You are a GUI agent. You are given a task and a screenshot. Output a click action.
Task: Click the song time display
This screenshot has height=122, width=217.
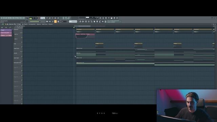click(66, 18)
